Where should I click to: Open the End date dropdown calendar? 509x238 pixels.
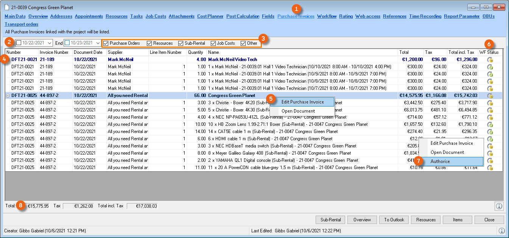(98, 43)
